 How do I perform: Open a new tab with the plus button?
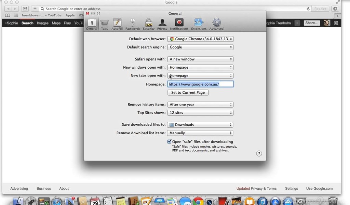[x=337, y=16]
